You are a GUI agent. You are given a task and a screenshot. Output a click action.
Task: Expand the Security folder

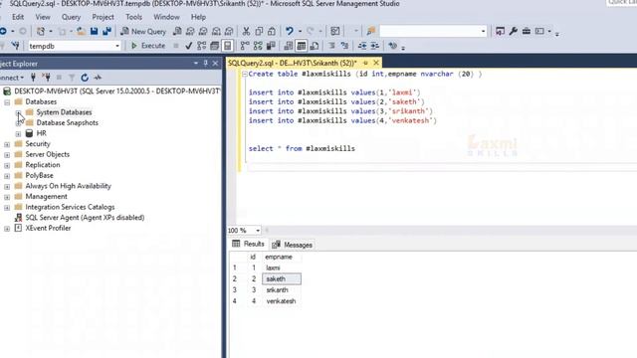pyautogui.click(x=7, y=144)
